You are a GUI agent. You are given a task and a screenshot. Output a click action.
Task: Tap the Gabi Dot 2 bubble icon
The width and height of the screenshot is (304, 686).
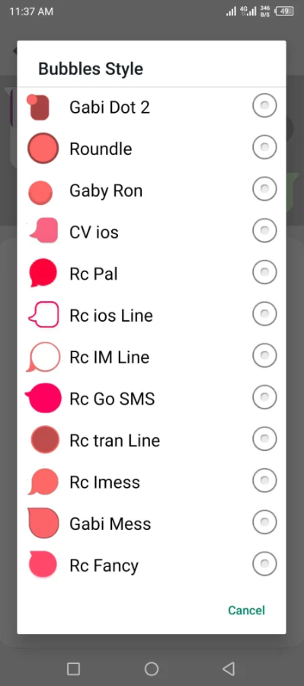(x=38, y=107)
